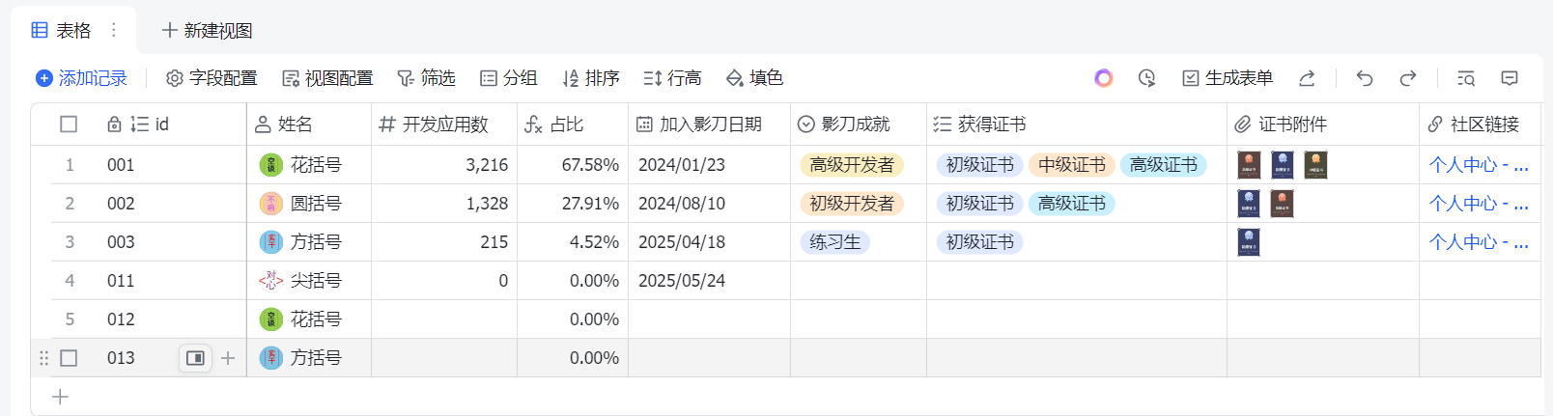The width and height of the screenshot is (1553, 416).
Task: Open the 个人中心 link in row 001
Action: 1478,165
